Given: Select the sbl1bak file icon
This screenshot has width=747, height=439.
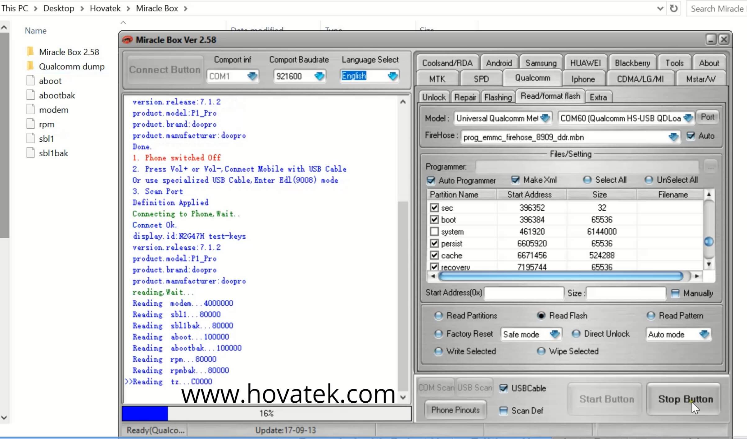Looking at the screenshot, I should [30, 153].
